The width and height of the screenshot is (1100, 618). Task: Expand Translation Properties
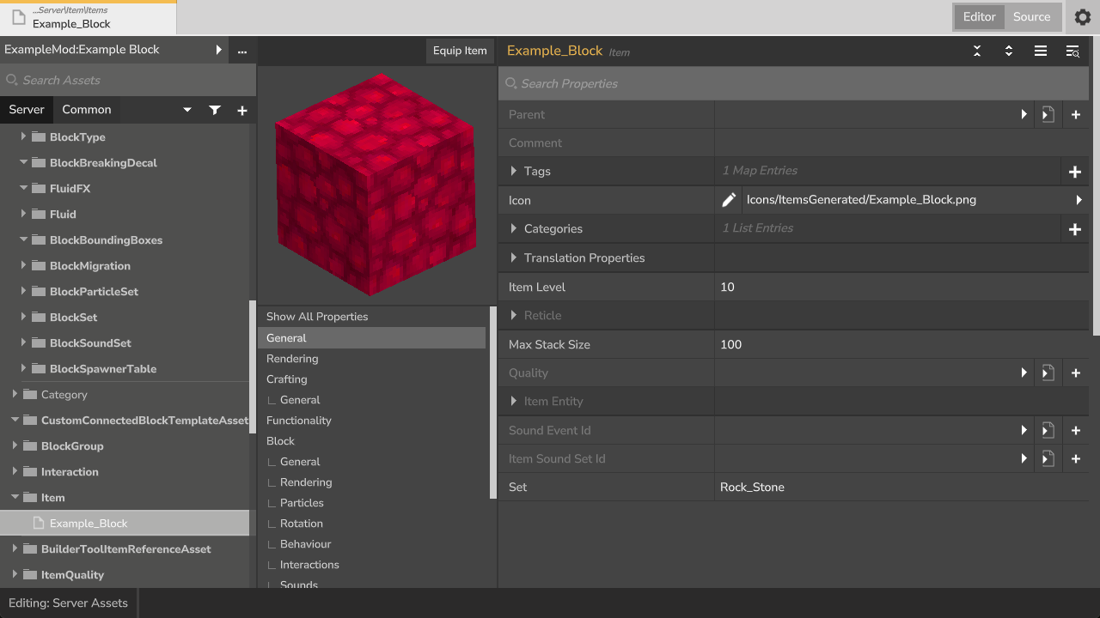(x=514, y=257)
